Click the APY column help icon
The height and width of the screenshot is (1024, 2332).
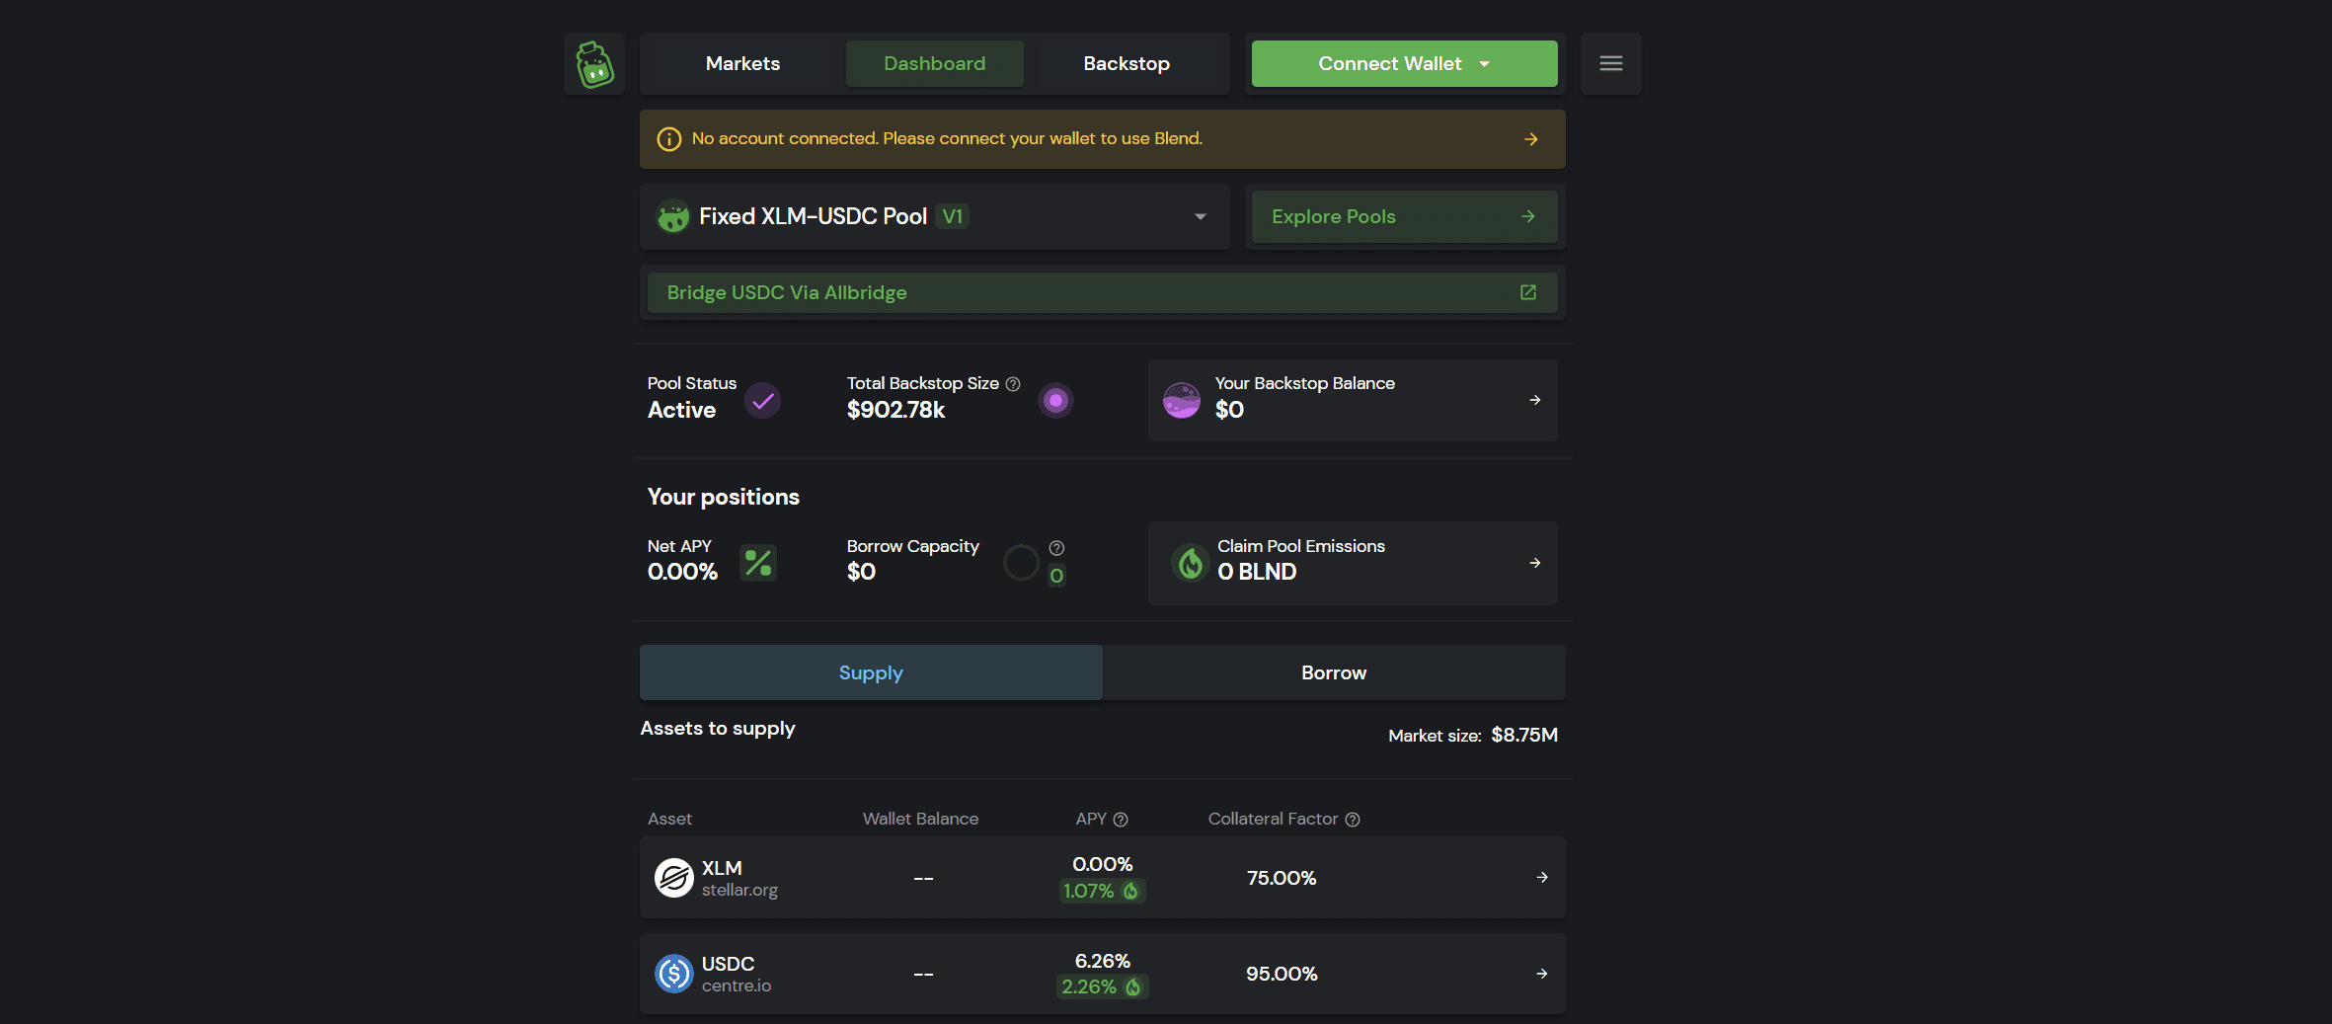(1121, 820)
